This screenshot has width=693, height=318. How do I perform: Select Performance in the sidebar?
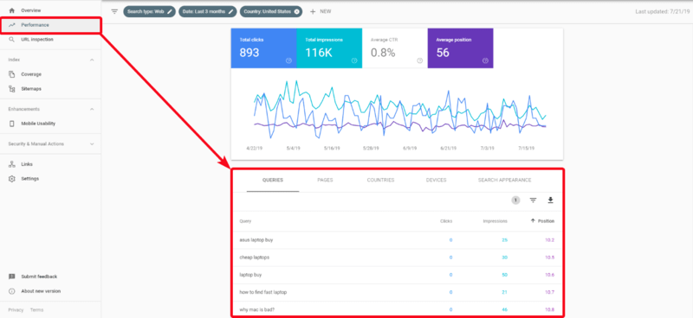50,25
